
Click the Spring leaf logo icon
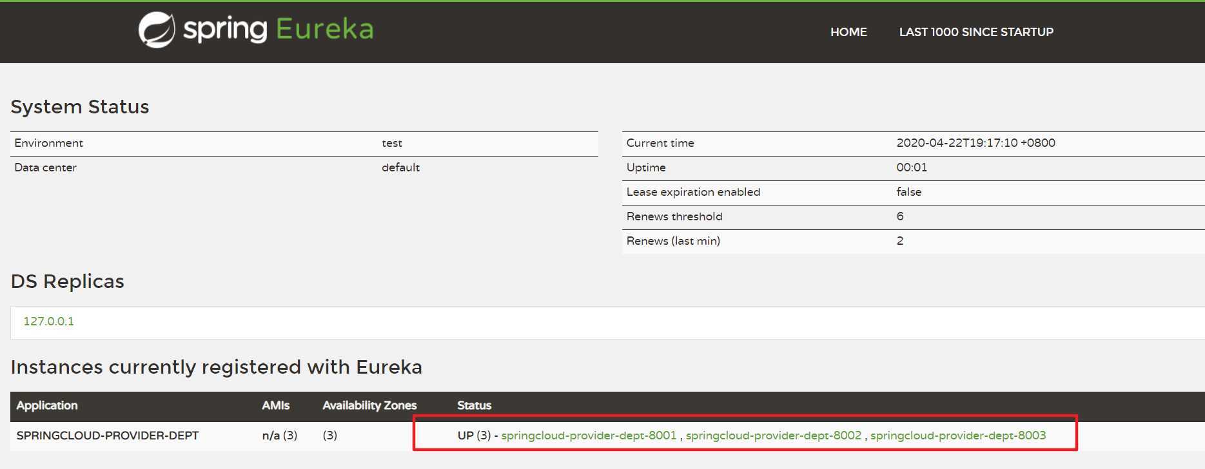157,30
